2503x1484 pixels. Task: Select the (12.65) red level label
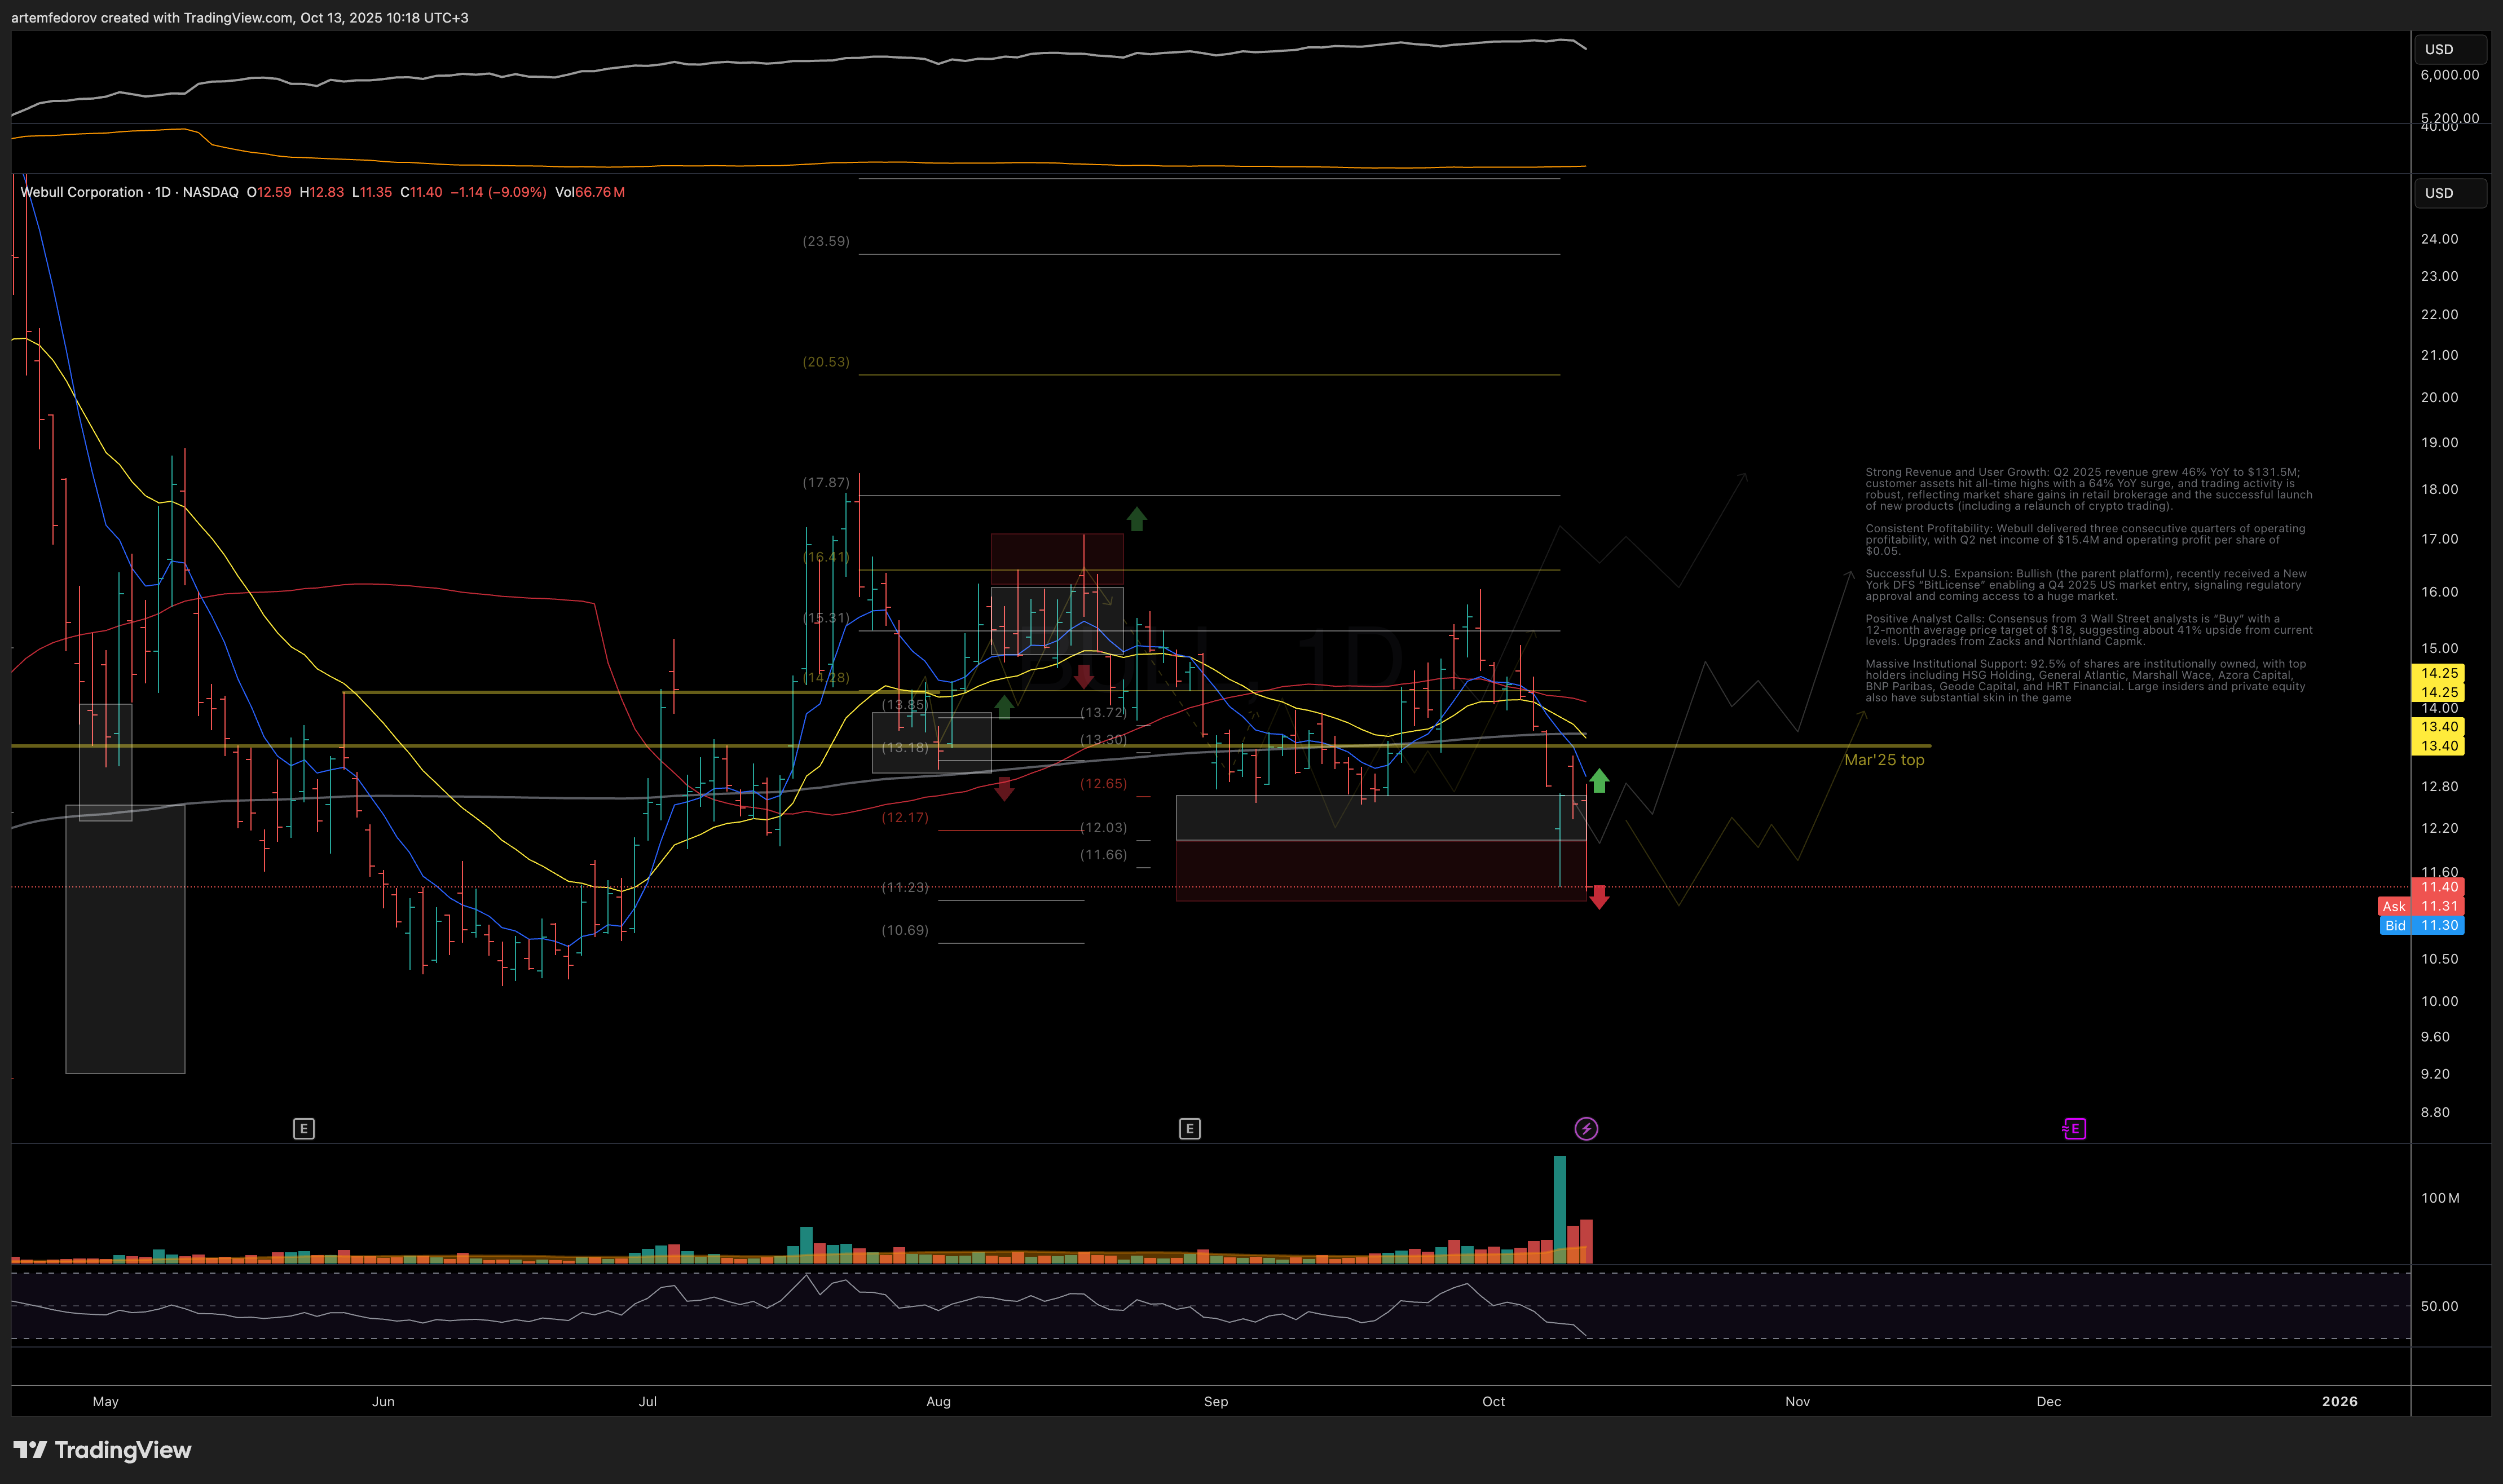click(x=1104, y=784)
